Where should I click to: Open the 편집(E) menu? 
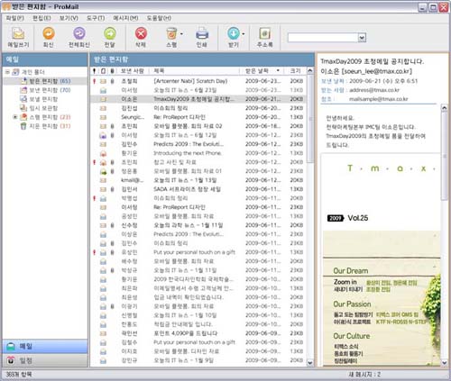(x=41, y=18)
